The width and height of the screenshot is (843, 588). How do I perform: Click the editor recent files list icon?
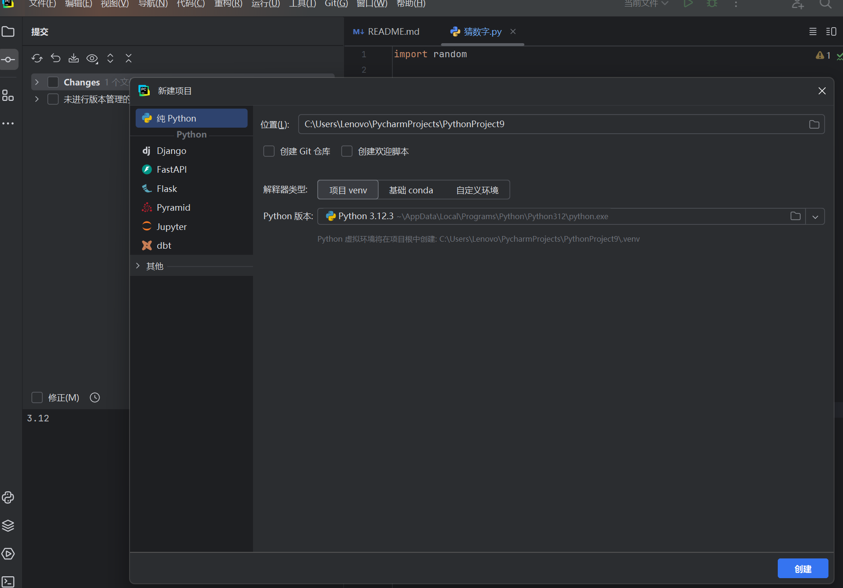pos(813,31)
